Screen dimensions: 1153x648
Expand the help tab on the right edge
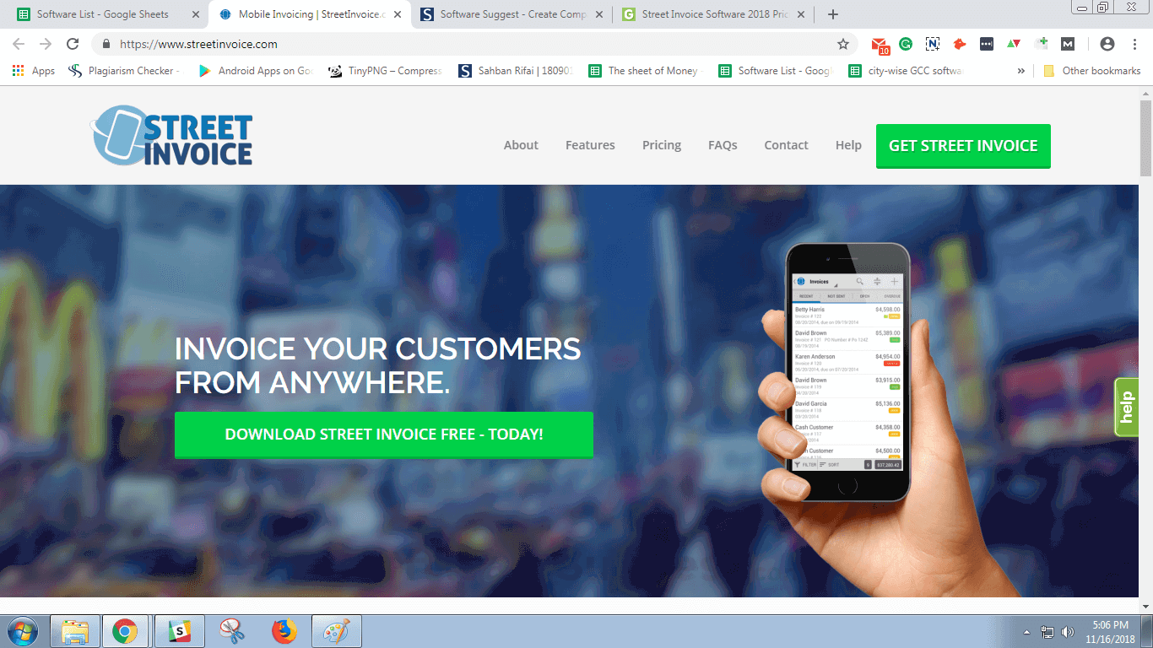coord(1127,407)
